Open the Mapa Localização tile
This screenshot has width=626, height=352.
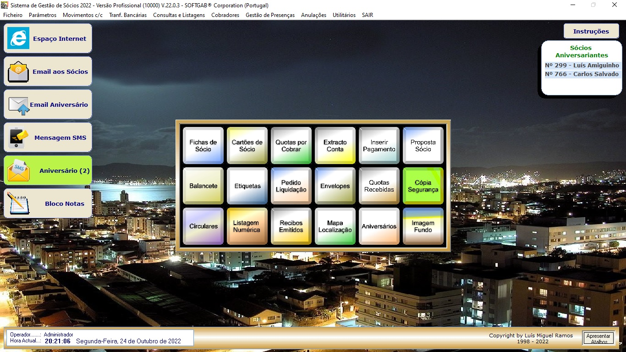click(x=335, y=226)
